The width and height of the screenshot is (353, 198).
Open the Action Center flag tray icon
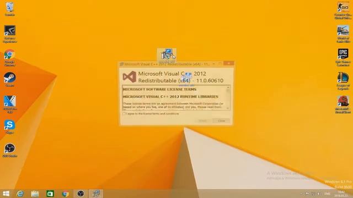coord(307,194)
